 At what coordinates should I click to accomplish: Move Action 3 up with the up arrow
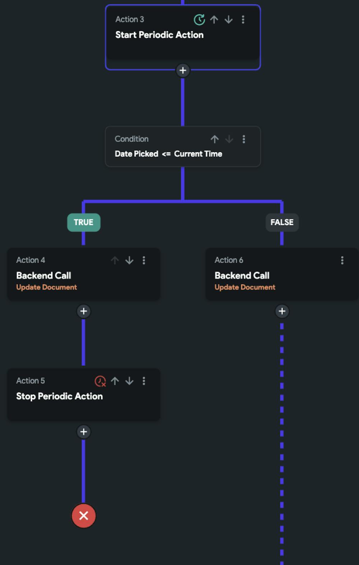pos(214,20)
